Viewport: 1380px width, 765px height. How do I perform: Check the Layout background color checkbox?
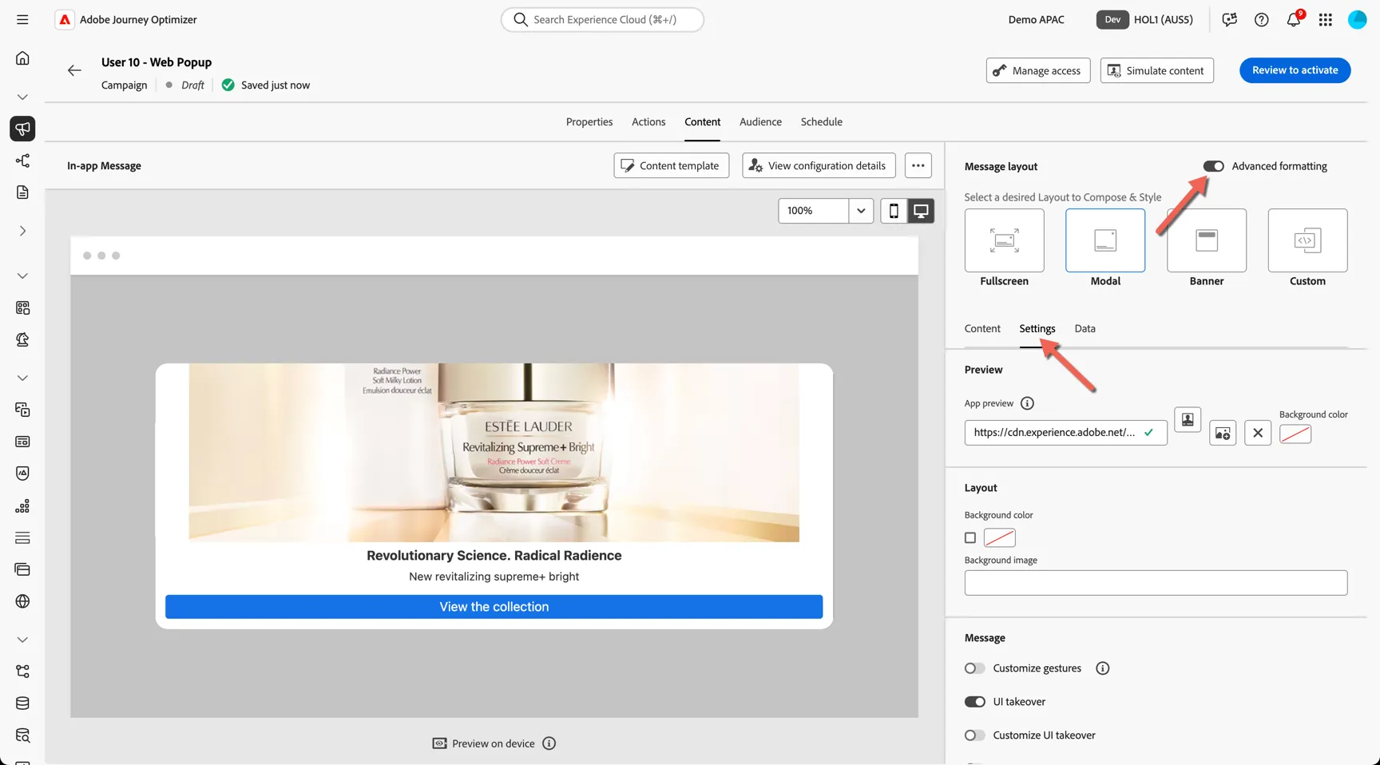coord(970,538)
